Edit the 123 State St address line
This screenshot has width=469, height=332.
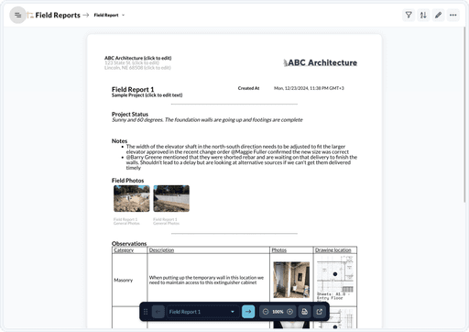tap(132, 62)
